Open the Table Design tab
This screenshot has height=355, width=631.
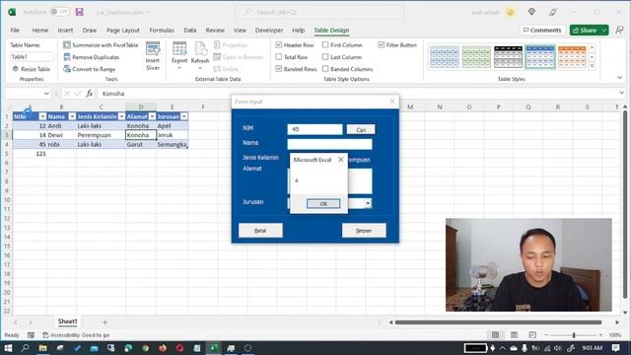(331, 31)
